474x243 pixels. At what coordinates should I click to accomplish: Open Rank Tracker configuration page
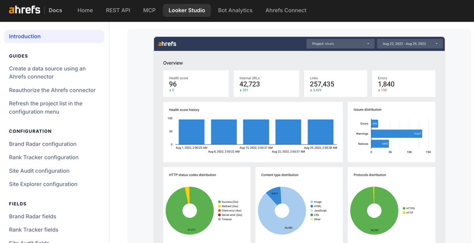44,158
